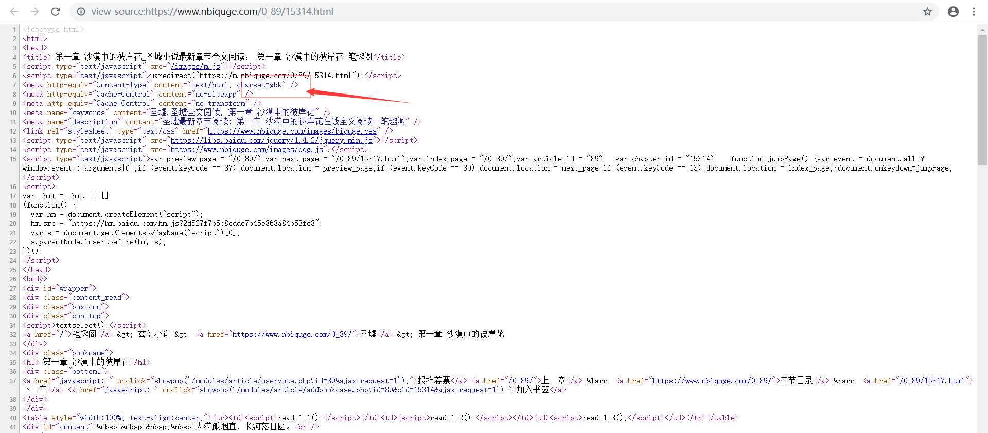Select the charset=gbk meta text
The image size is (988, 433).
tap(260, 85)
